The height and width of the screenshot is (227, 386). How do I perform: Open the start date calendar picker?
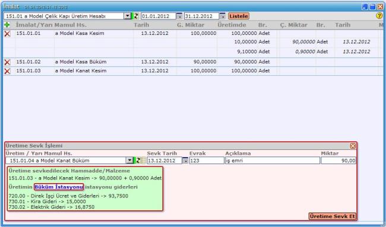pyautogui.click(x=179, y=16)
